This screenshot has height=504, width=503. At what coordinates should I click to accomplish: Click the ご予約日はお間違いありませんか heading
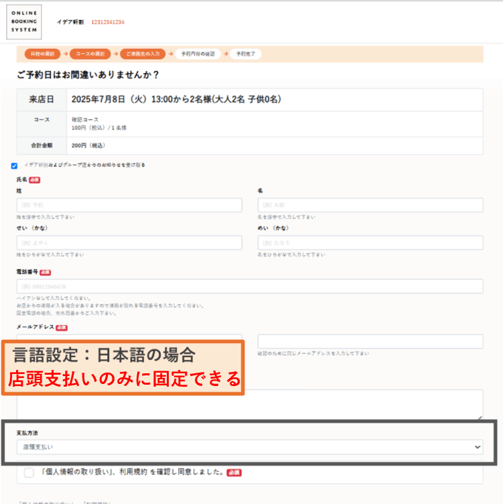(88, 75)
